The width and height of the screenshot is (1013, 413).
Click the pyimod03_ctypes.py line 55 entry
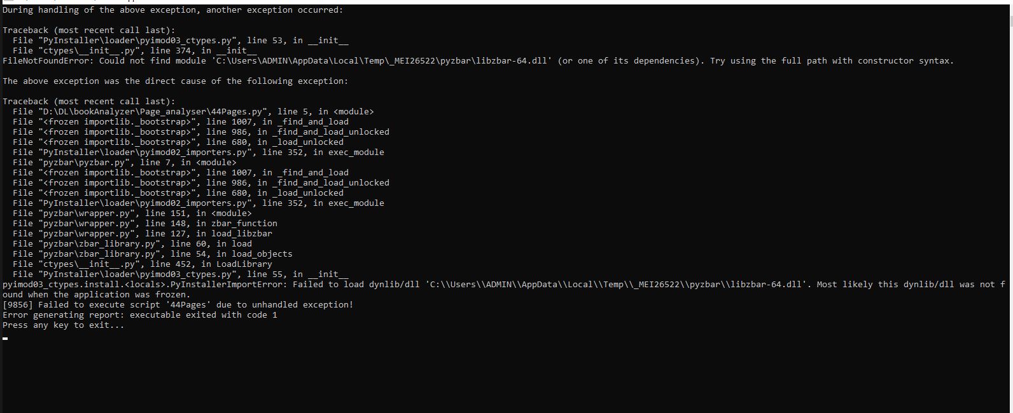181,274
